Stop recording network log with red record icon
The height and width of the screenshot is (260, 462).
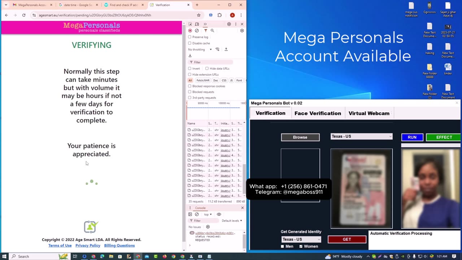point(190,31)
